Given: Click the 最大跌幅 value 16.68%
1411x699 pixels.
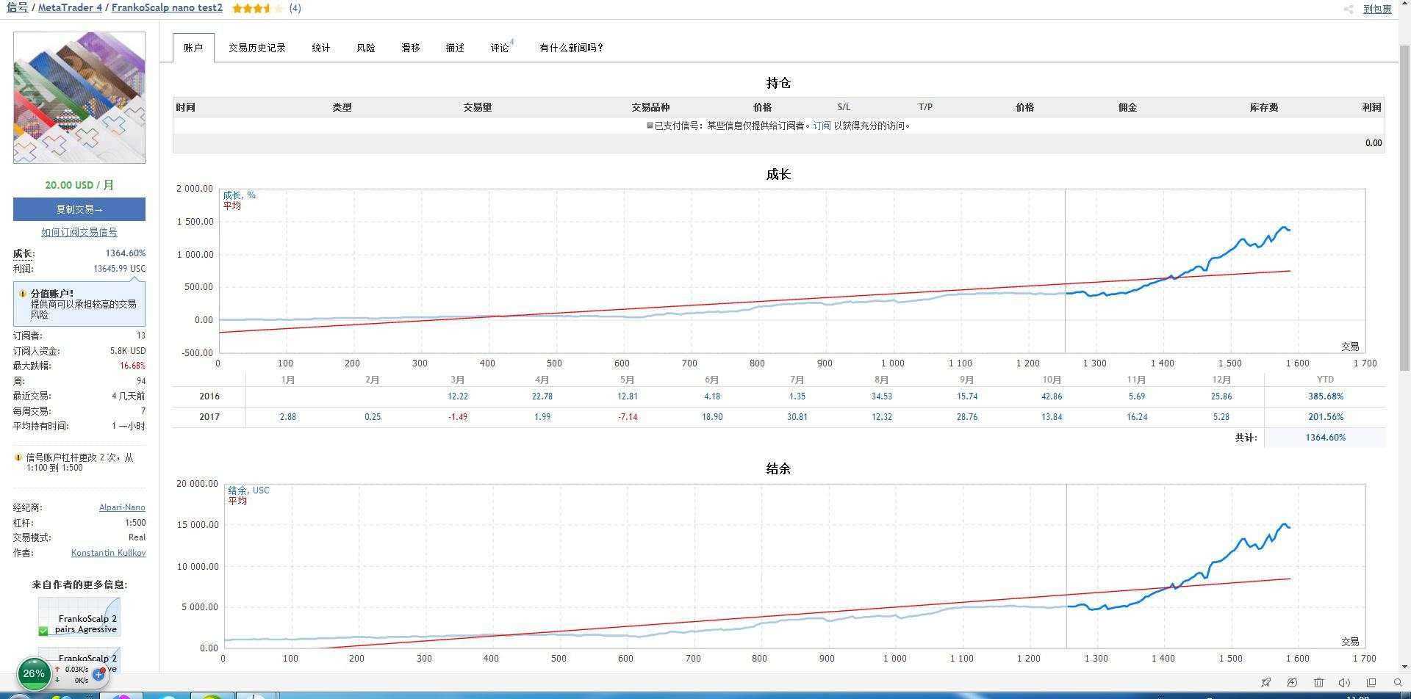Looking at the screenshot, I should [132, 366].
